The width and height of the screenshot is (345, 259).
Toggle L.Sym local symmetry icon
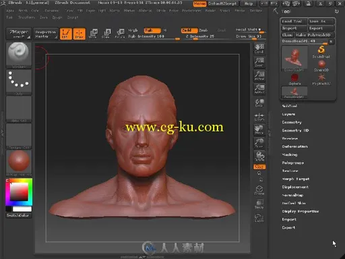pyautogui.click(x=259, y=117)
